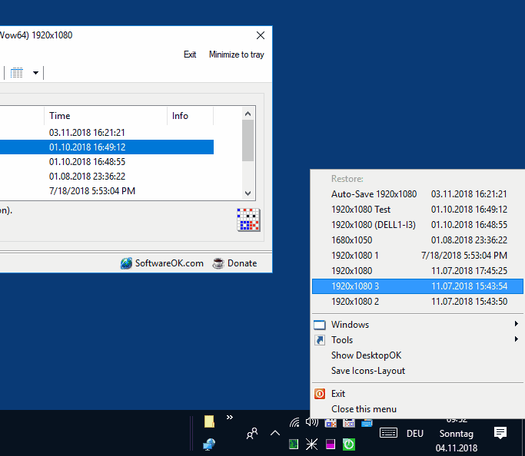Show hidden tray icons with chevron
The image size is (525, 456).
tap(274, 433)
